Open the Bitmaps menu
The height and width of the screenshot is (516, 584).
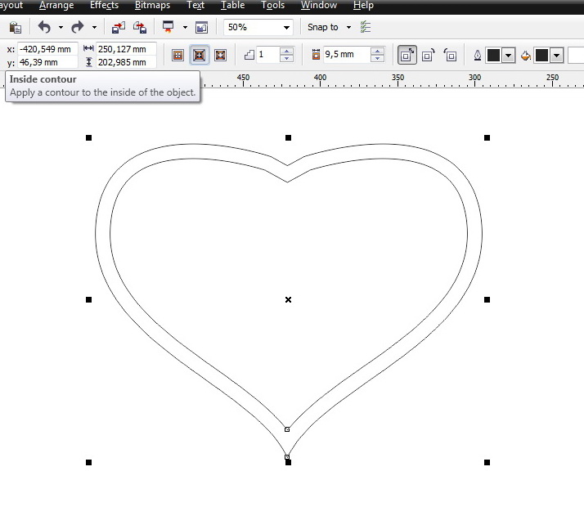152,5
